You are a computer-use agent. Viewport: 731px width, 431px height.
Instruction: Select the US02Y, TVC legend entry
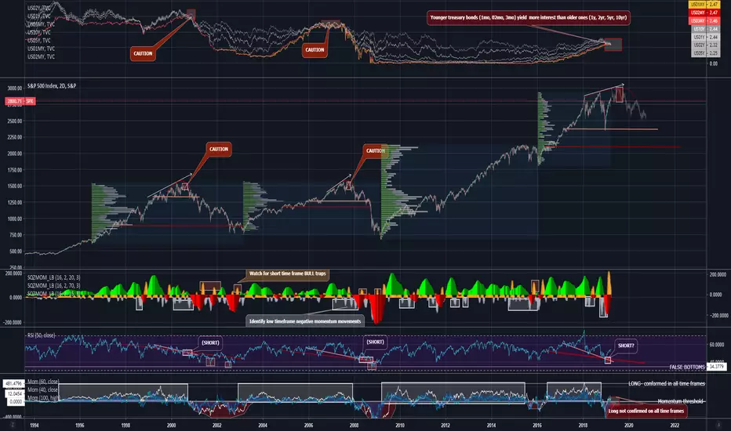tap(40, 8)
